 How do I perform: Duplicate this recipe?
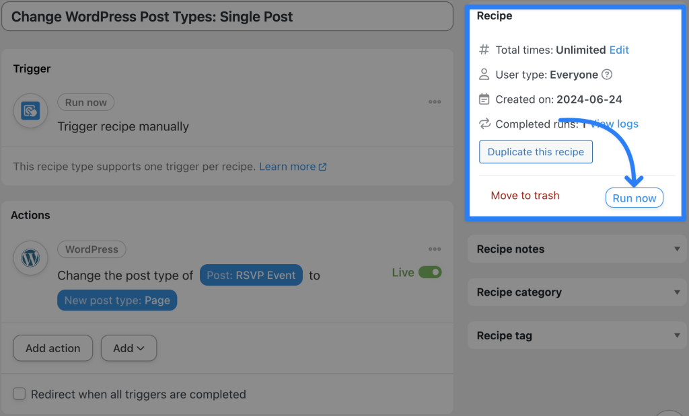coord(536,152)
